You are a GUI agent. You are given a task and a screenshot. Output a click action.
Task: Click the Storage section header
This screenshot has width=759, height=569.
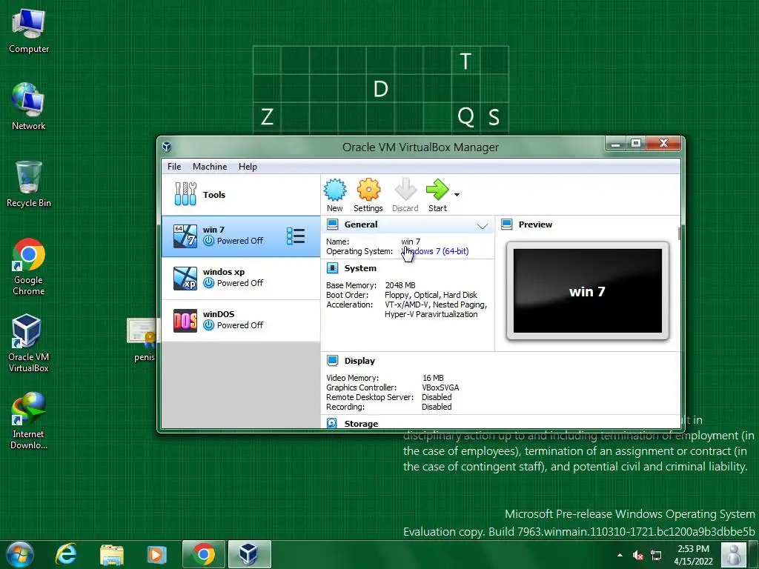click(361, 424)
